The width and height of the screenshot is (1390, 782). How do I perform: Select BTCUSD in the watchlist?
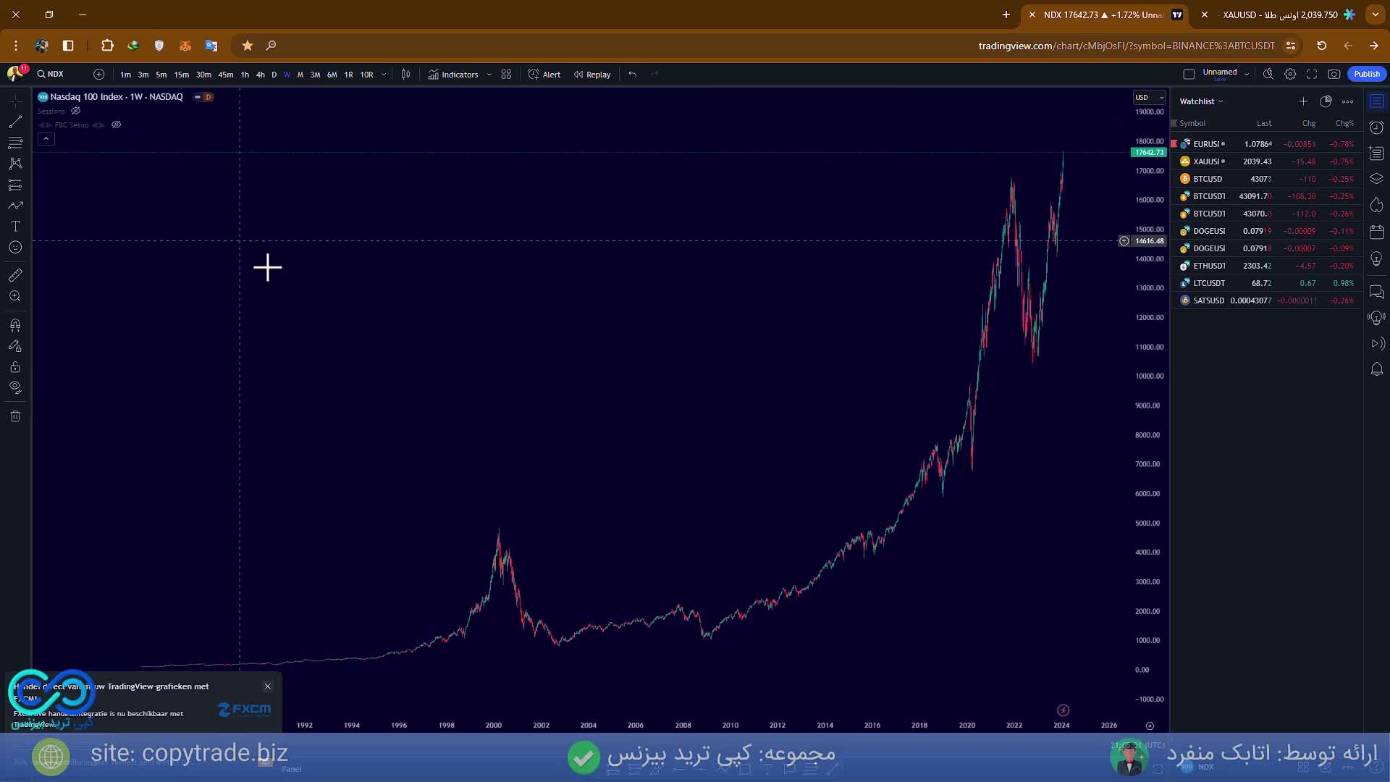click(x=1207, y=178)
